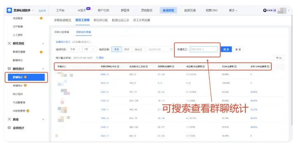Open the 今年 year dropdown
The image size is (299, 149).
point(75,50)
